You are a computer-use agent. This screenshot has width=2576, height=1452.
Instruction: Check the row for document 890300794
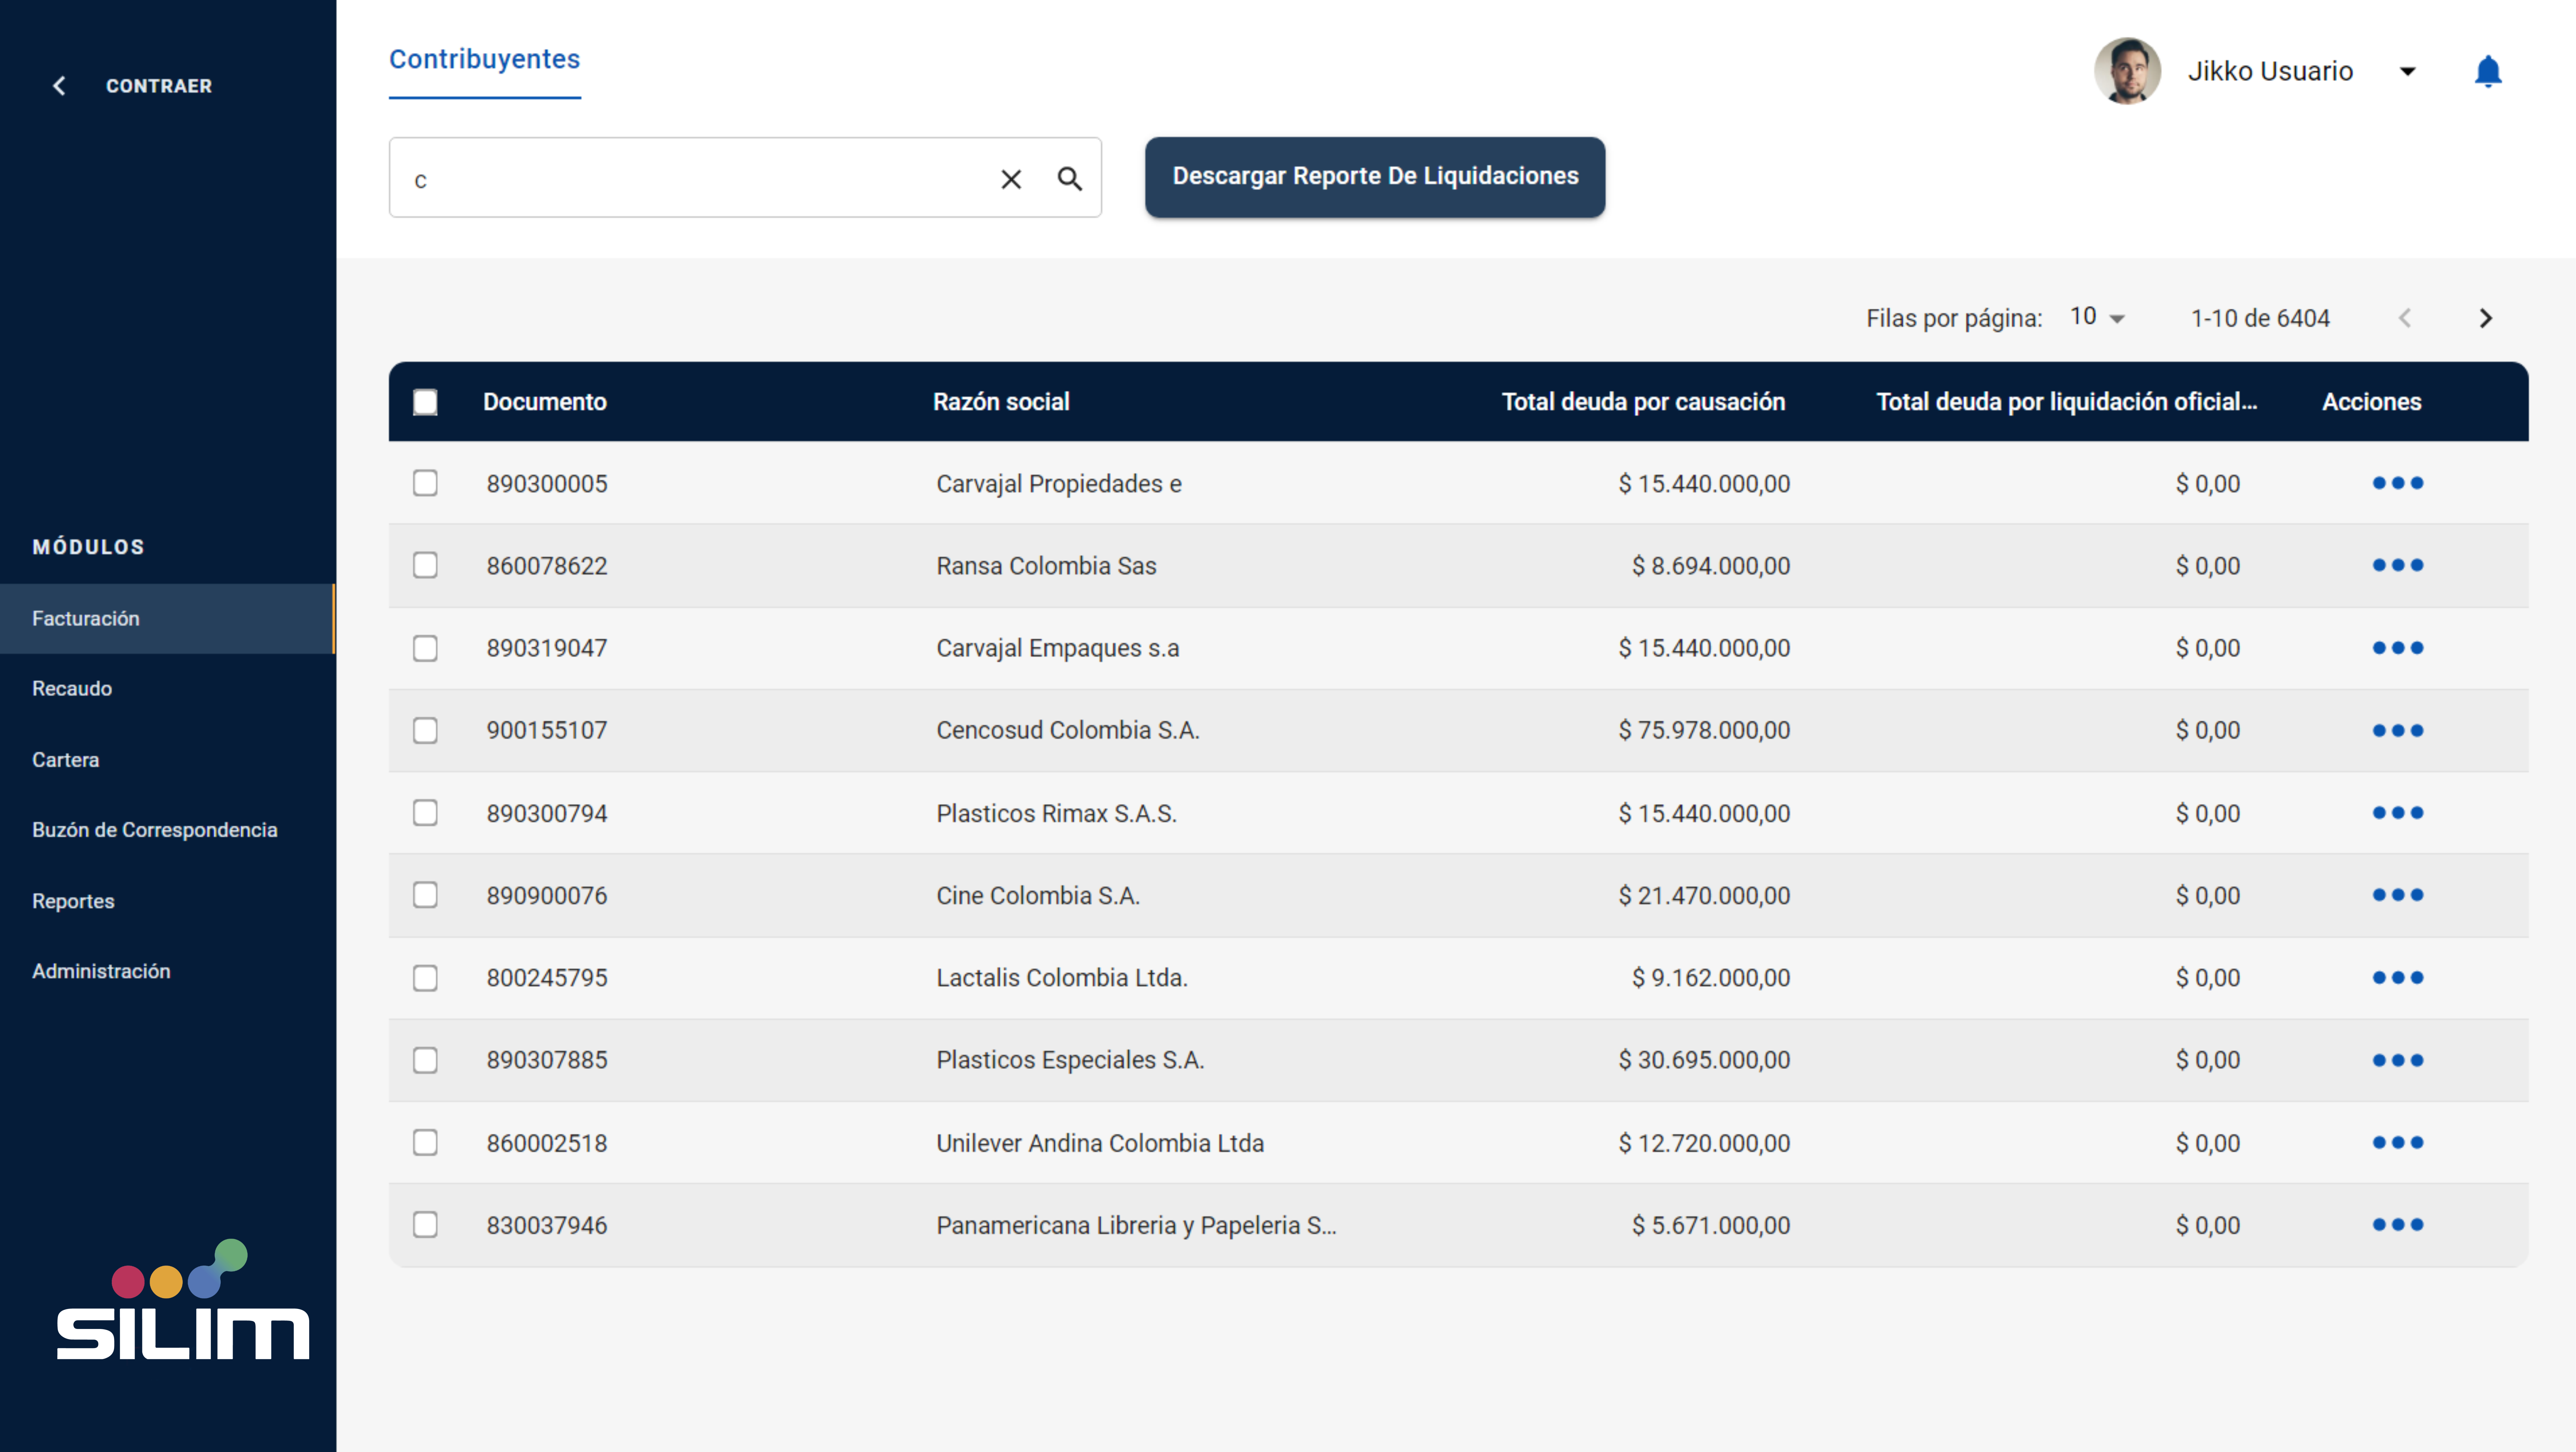pyautogui.click(x=425, y=813)
